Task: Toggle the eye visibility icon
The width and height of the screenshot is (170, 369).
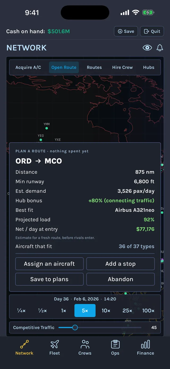Action: [x=147, y=48]
